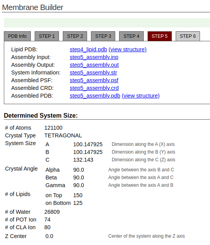Open step5_assembly.out link
Viewport: 210px width, 245px height.
point(94,65)
